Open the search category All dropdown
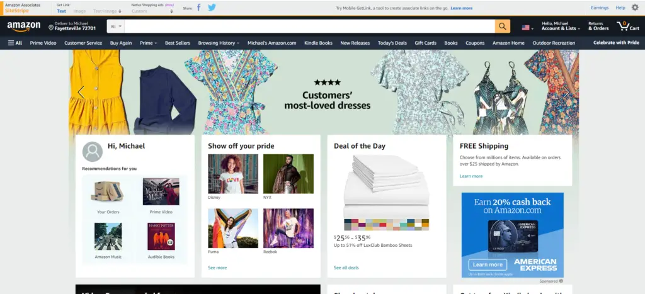This screenshot has height=294, width=645. click(116, 26)
